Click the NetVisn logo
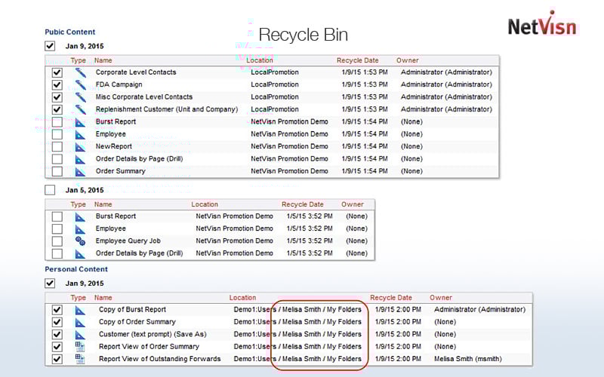Viewport: 604px width, 377px height. (543, 24)
